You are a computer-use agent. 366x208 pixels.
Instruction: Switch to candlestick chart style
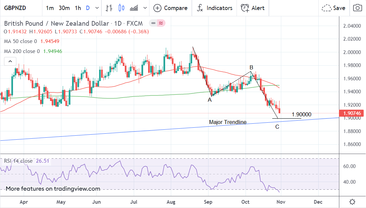pyautogui.click(x=121, y=8)
